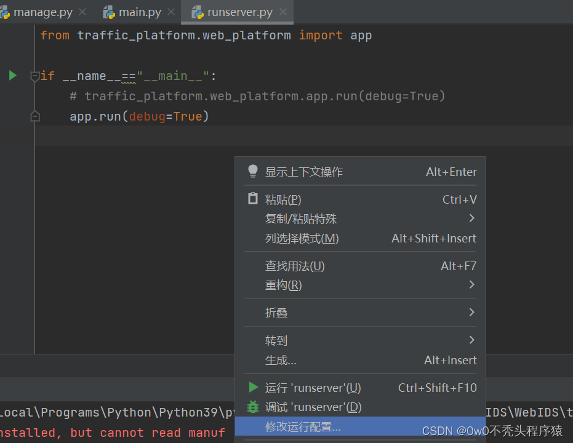Click the Python icon on the main.py tab
573x443 pixels.
tap(108, 11)
